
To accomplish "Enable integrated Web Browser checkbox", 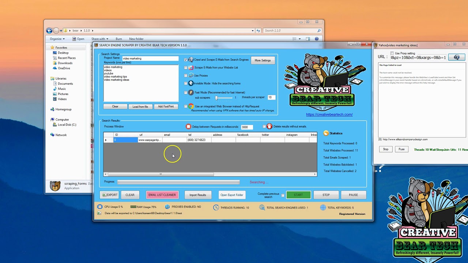I will 186,106.
